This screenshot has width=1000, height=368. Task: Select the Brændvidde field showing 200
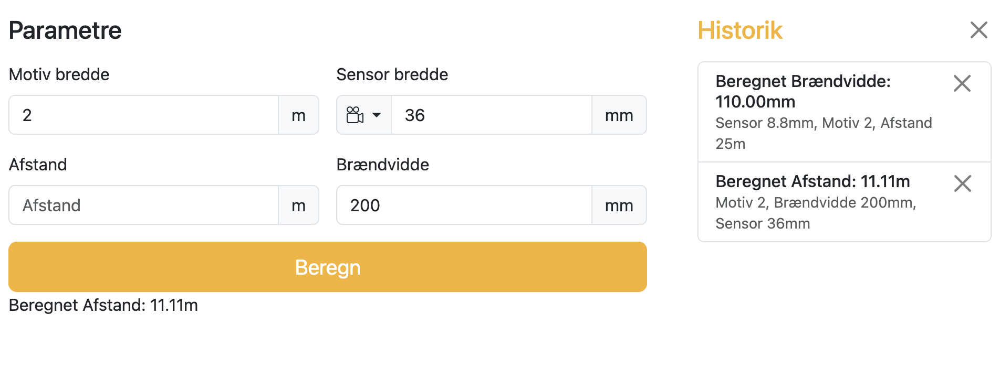tap(464, 205)
